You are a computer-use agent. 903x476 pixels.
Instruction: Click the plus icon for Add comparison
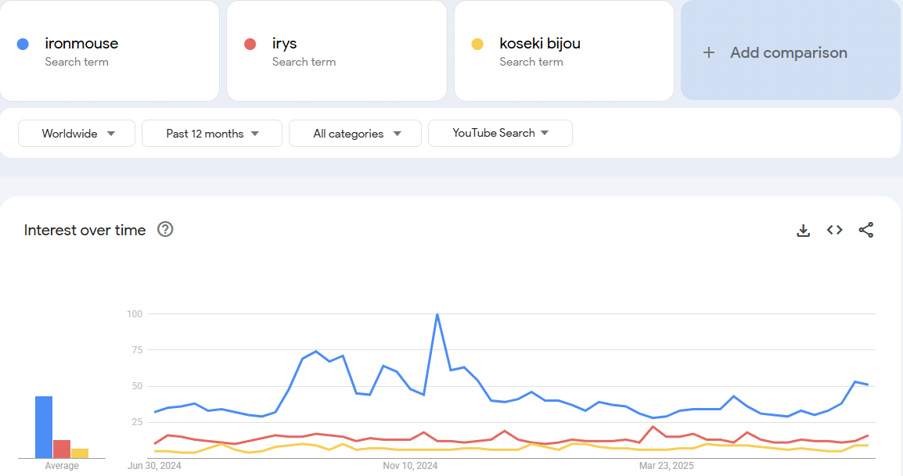(x=709, y=52)
